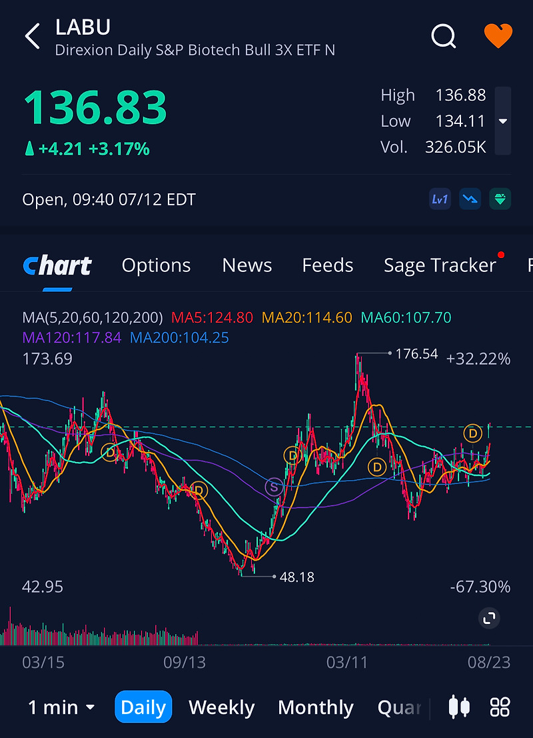533x738 pixels.
Task: Click the purple S marker on chart
Action: click(x=274, y=487)
